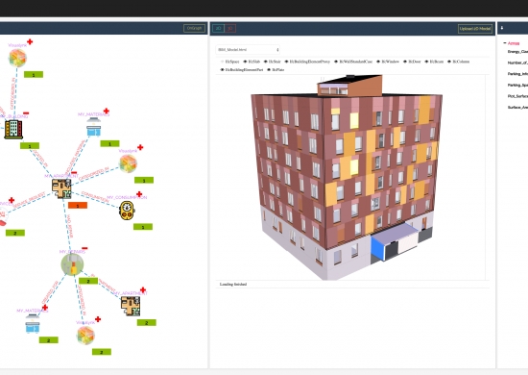
Task: Select the MY_REPAIRS node icon
Action: click(72, 264)
